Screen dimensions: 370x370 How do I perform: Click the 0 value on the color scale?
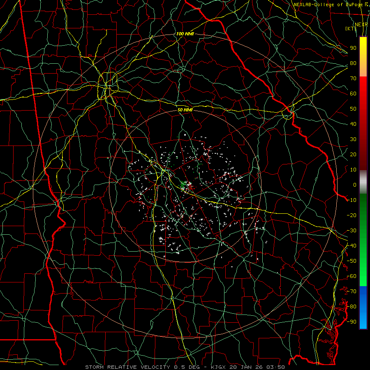pyautogui.click(x=355, y=185)
